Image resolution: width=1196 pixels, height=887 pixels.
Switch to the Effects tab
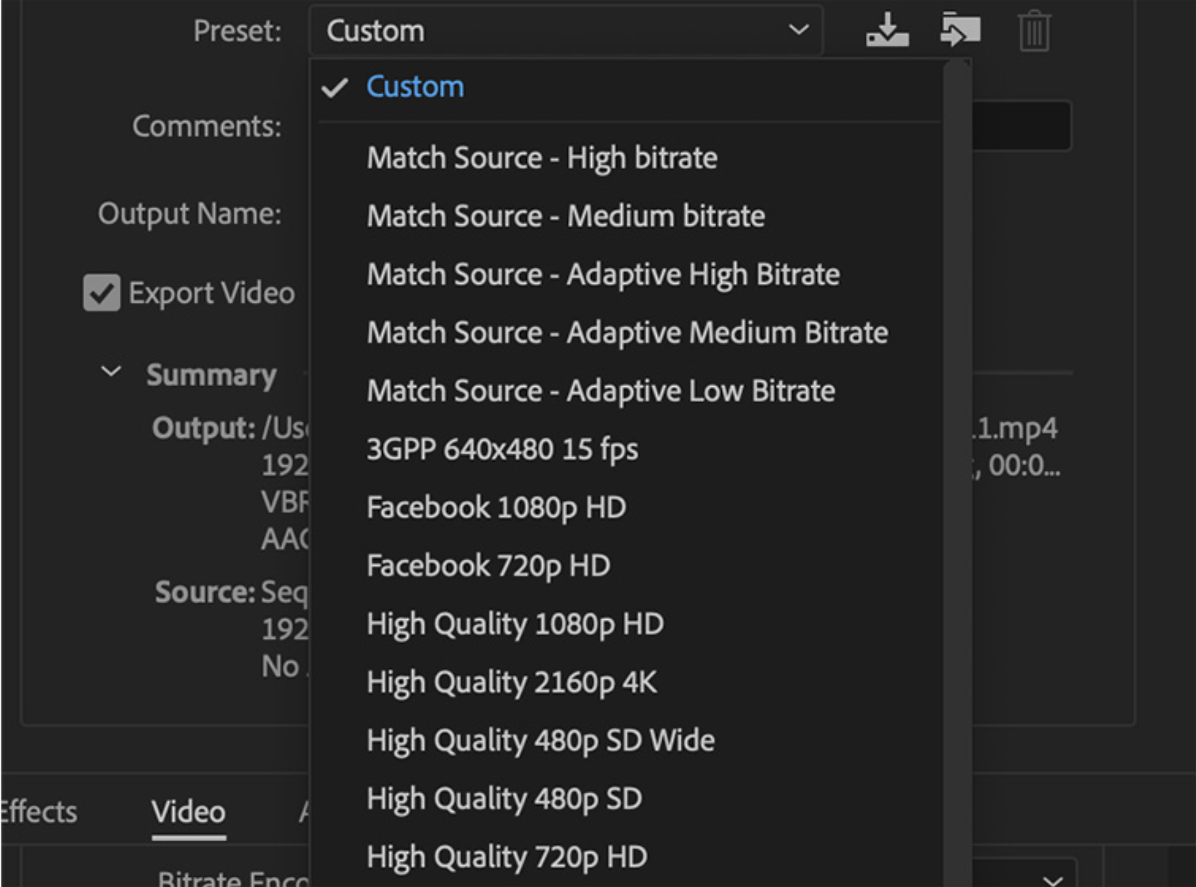click(x=38, y=812)
